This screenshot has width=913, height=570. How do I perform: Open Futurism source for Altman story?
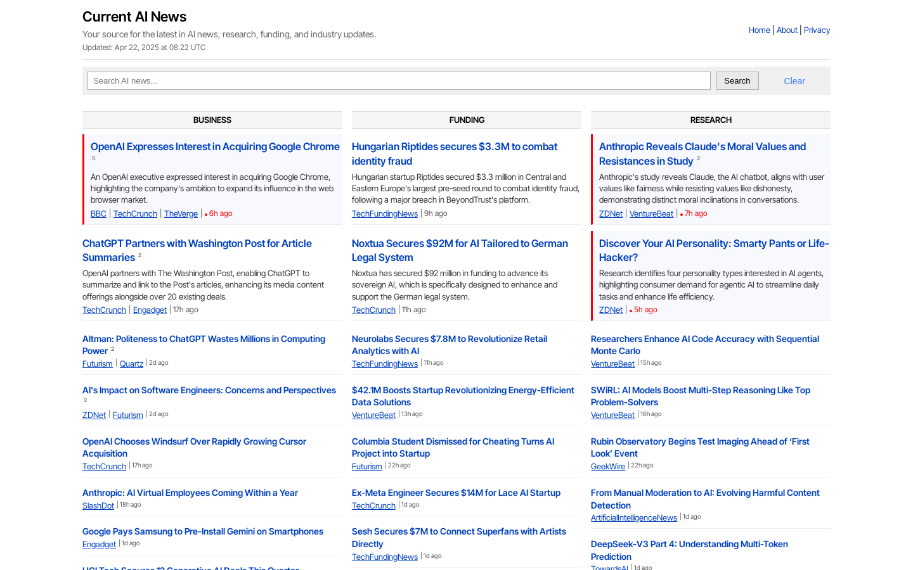click(97, 364)
